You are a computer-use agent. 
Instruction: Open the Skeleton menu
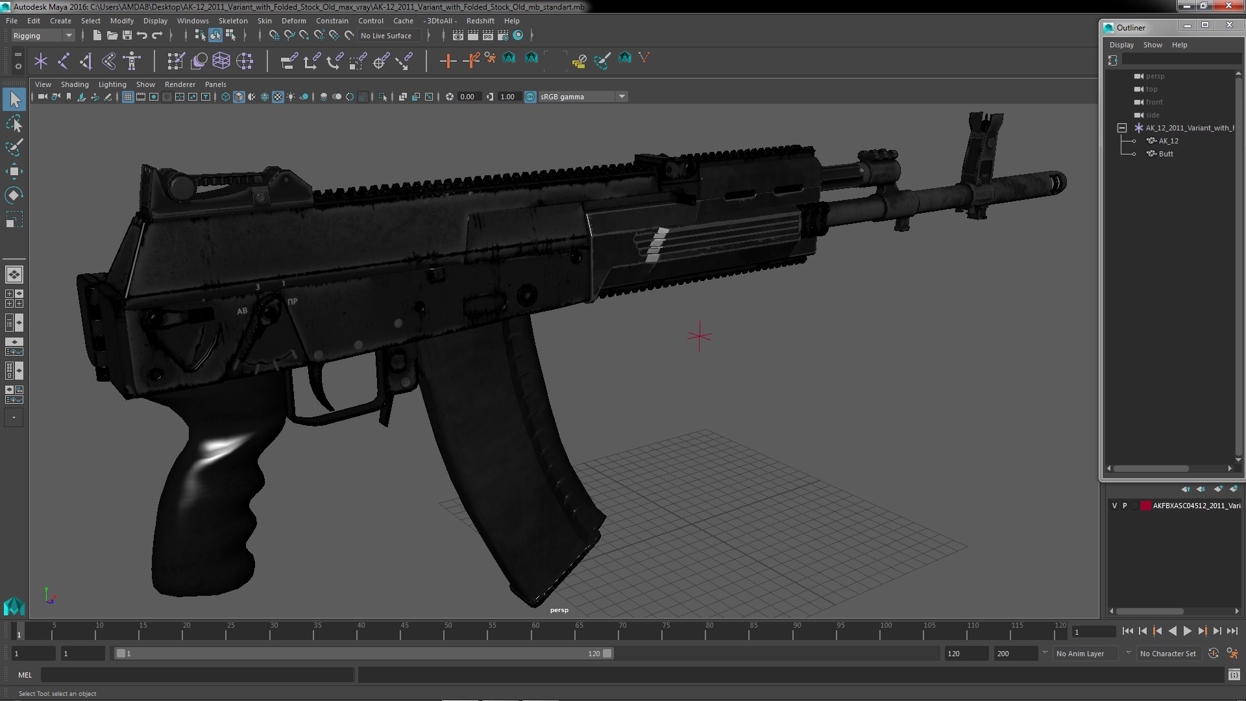pyautogui.click(x=233, y=21)
